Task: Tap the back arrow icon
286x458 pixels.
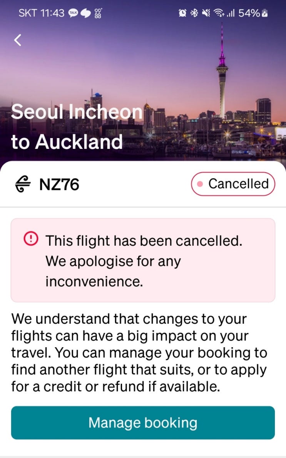Action: tap(18, 40)
